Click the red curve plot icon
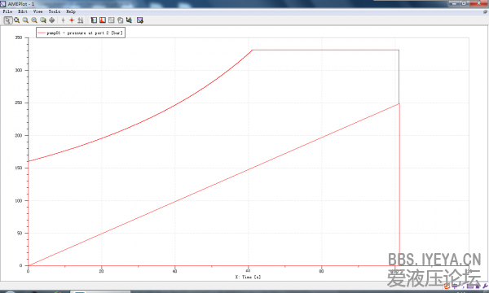Image resolution: width=489 pixels, height=293 pixels. pos(103,20)
